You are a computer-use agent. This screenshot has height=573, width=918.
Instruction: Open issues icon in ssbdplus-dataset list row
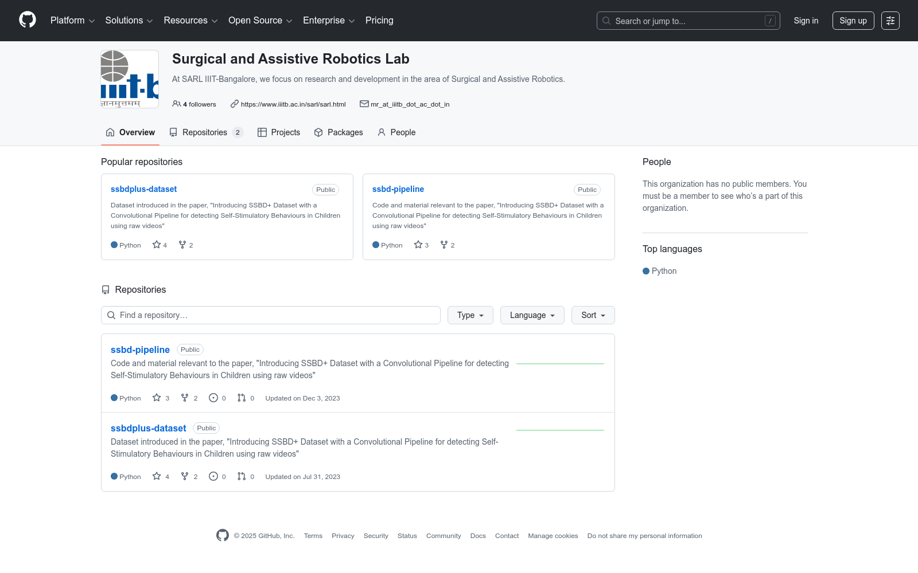point(213,476)
